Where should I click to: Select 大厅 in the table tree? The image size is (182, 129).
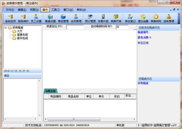click(19, 31)
